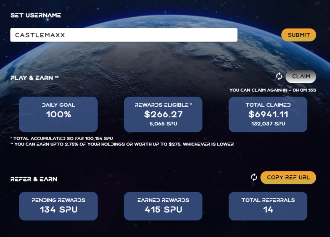Focus the username field containing CASTLEMAXX
This screenshot has width=330, height=237.
tap(124, 35)
